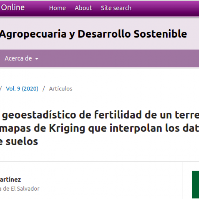
Task: Open the Vol. 9 (2020) breadcrumb link
Action: [22, 89]
